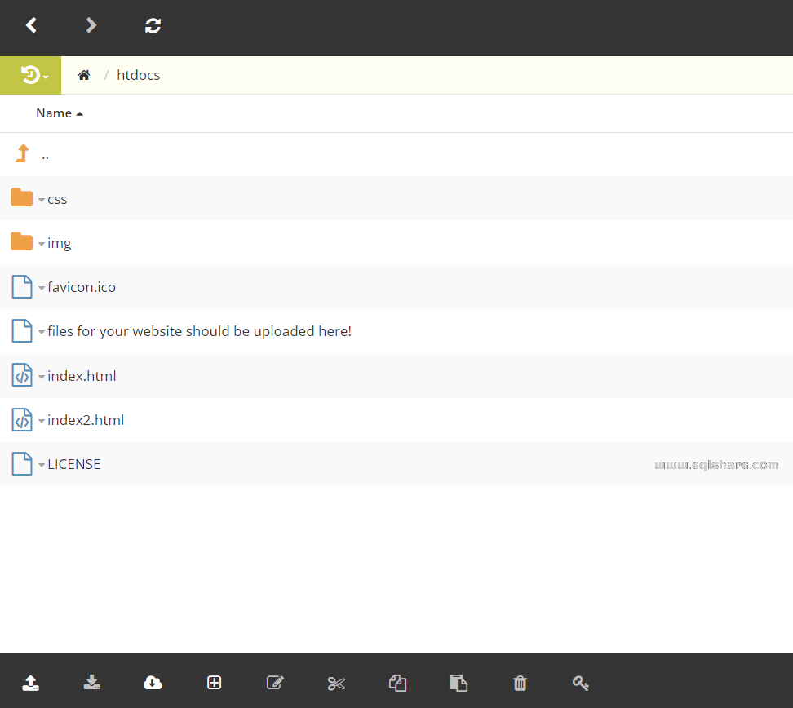The height and width of the screenshot is (708, 793).
Task: Select the favicon.ico file
Action: (82, 287)
